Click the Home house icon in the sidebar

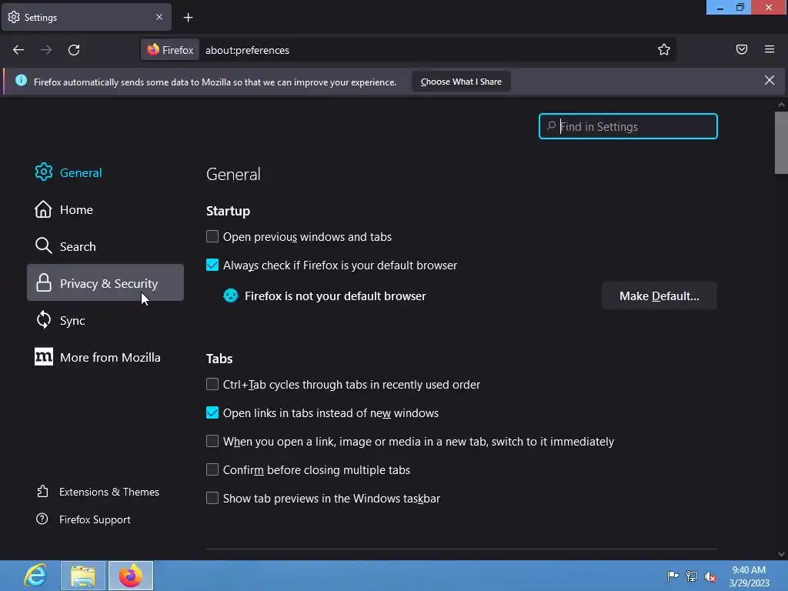pyautogui.click(x=43, y=209)
